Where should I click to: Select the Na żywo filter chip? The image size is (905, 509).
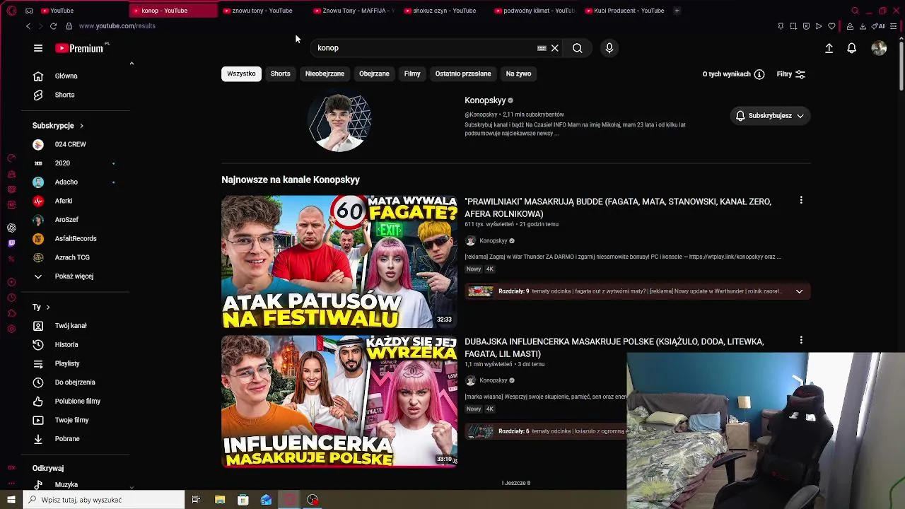tap(518, 74)
